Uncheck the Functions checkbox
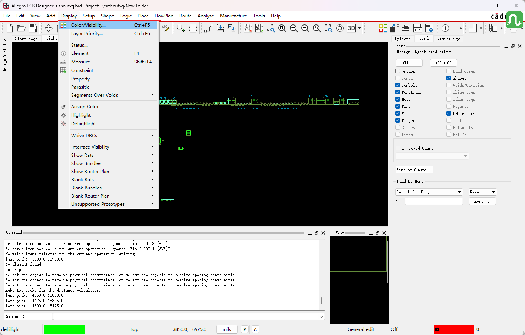This screenshot has height=335, width=525. point(398,92)
